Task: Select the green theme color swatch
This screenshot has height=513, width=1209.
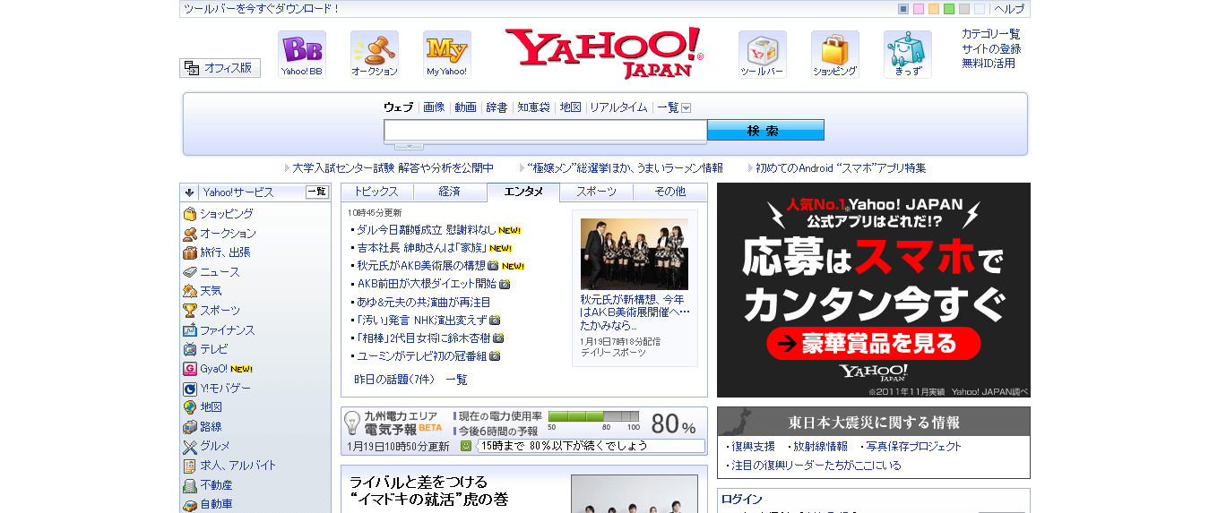Action: pyautogui.click(x=949, y=9)
